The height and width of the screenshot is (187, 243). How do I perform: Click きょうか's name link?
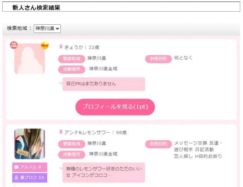click(x=74, y=47)
